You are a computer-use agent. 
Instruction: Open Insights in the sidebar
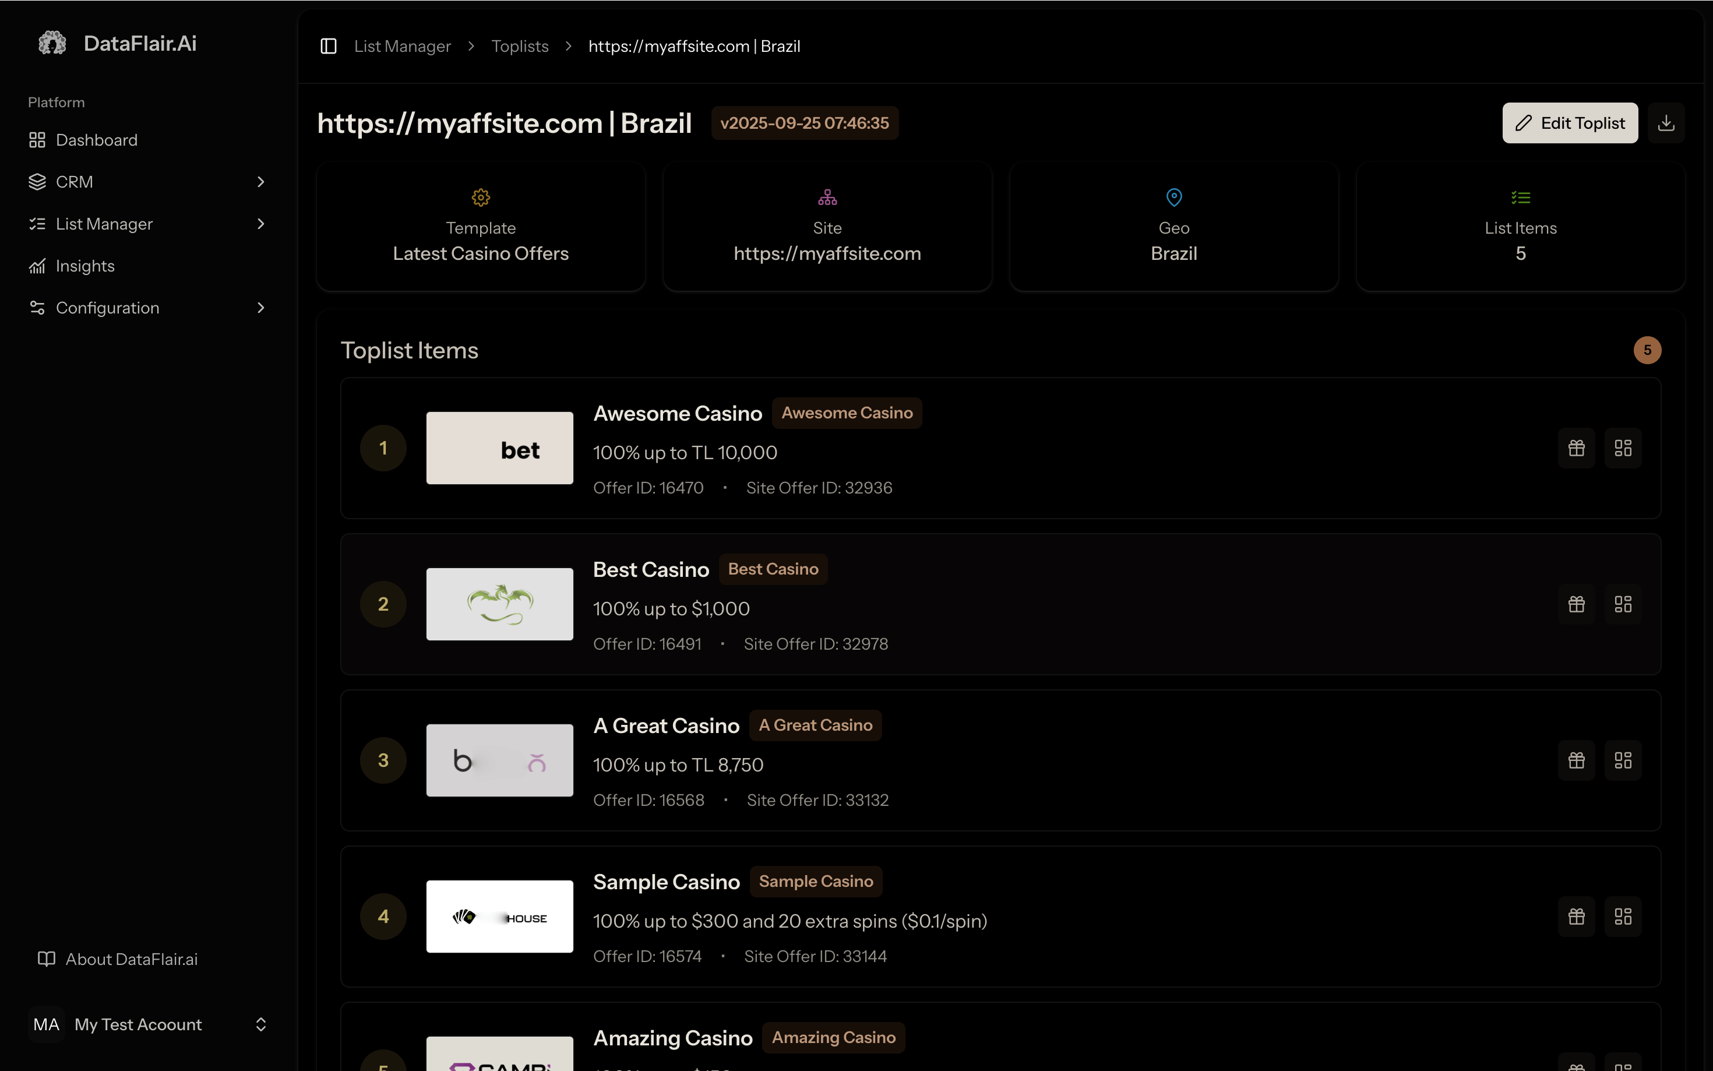[x=85, y=266]
